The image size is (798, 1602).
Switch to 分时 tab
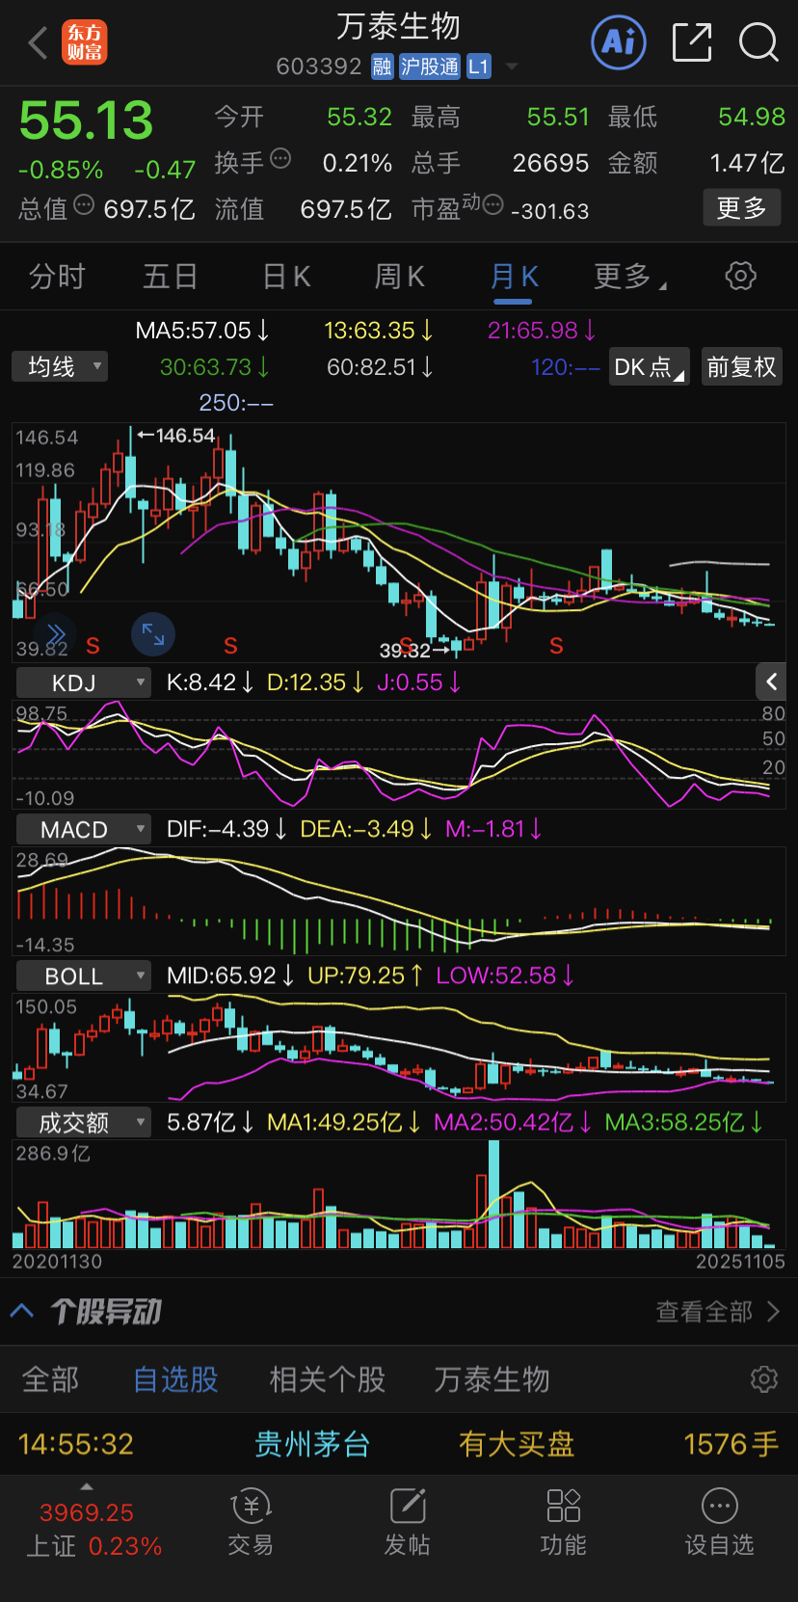click(x=57, y=277)
